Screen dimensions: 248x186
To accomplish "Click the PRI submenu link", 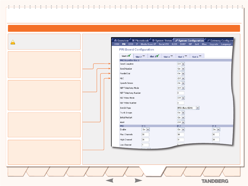I will pyautogui.click(x=124, y=44).
